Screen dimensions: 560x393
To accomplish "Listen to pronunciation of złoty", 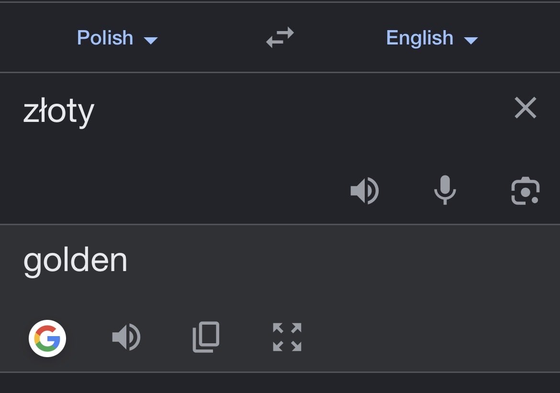I will coord(364,190).
